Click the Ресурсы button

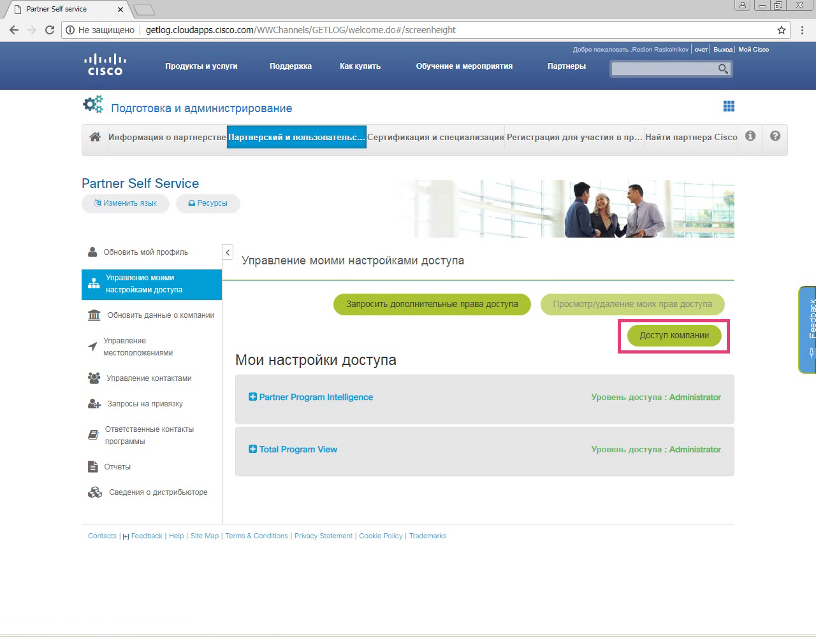(208, 203)
